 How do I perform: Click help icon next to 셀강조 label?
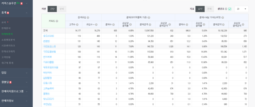point(226,9)
